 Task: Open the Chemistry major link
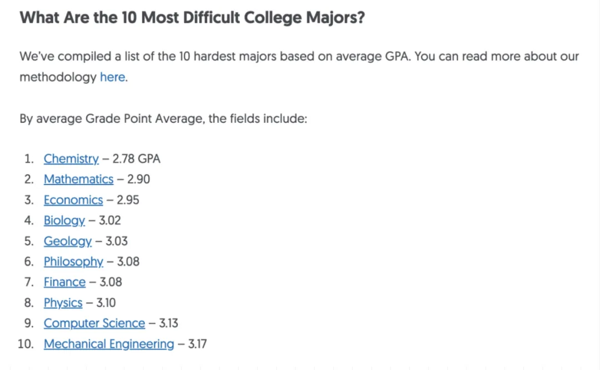pos(71,159)
